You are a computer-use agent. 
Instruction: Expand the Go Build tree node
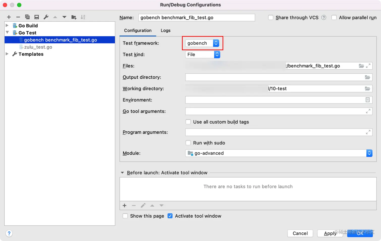click(x=7, y=26)
